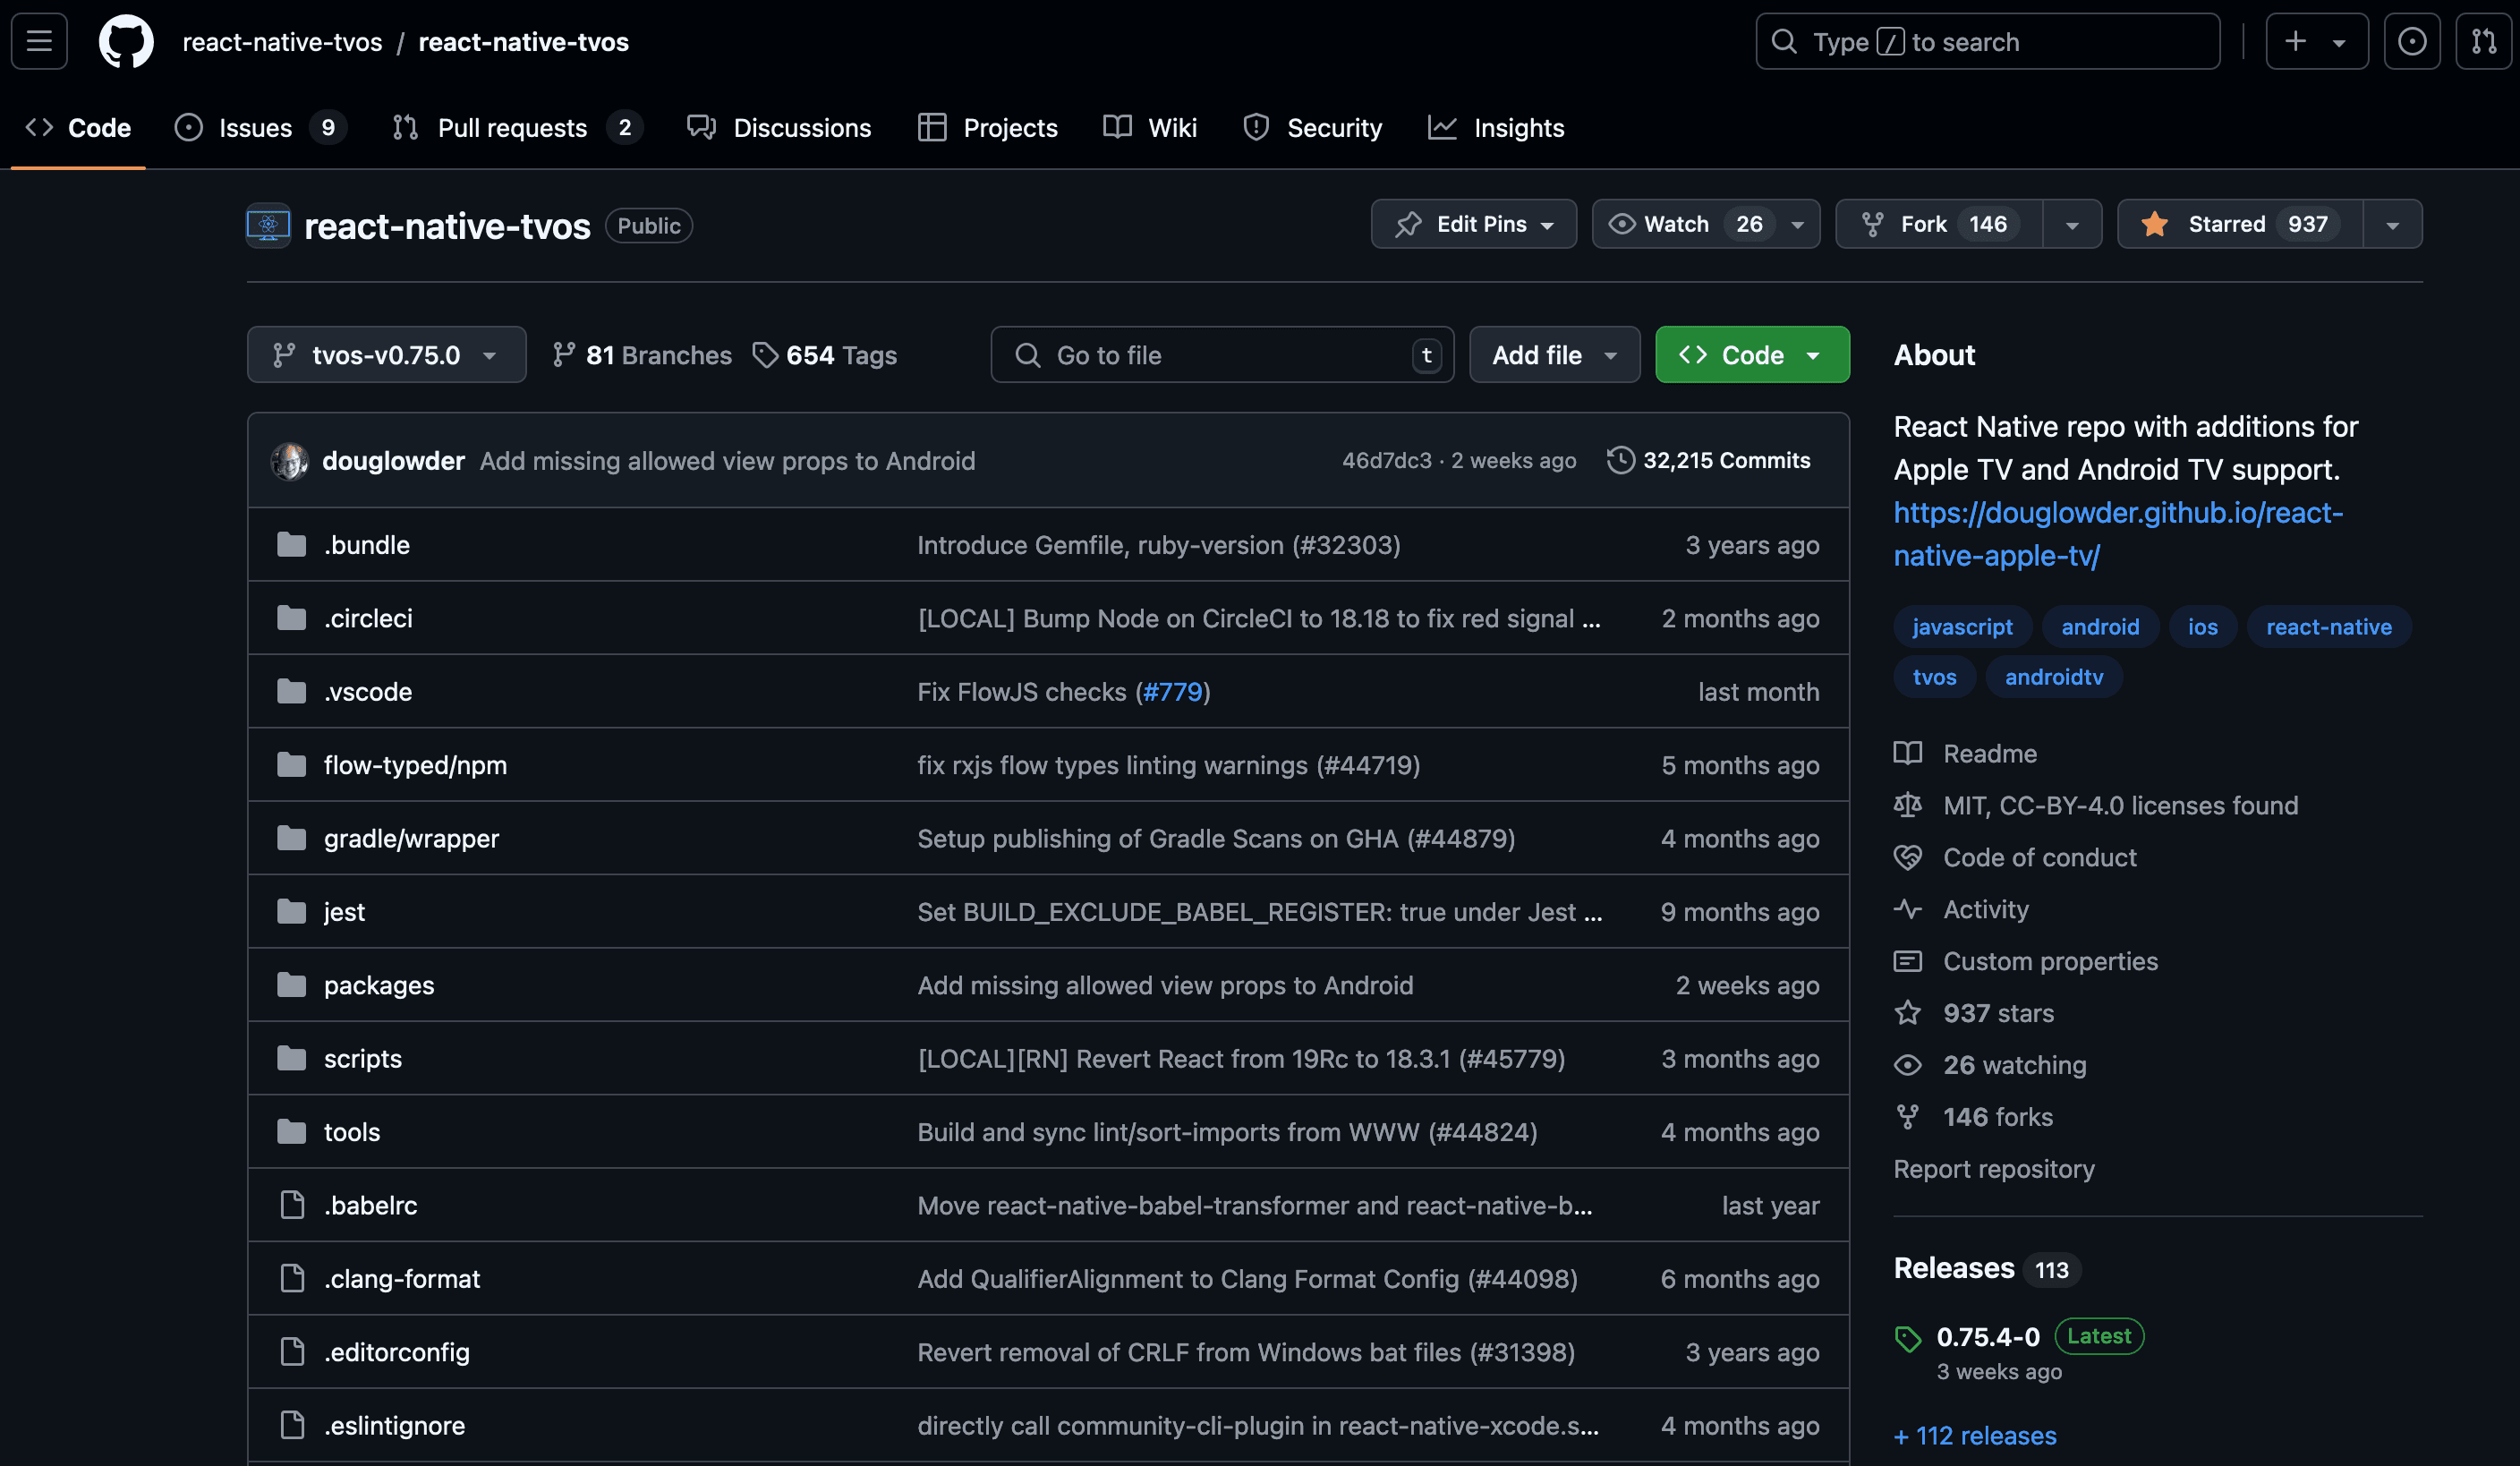Click the plus create-new icon
Screen dimensions: 2520x1466
2296,41
